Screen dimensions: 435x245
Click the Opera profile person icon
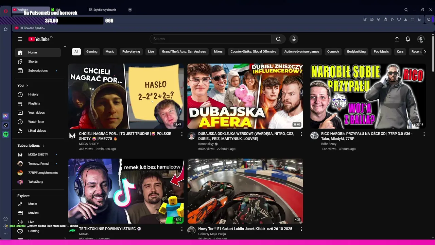click(x=419, y=19)
